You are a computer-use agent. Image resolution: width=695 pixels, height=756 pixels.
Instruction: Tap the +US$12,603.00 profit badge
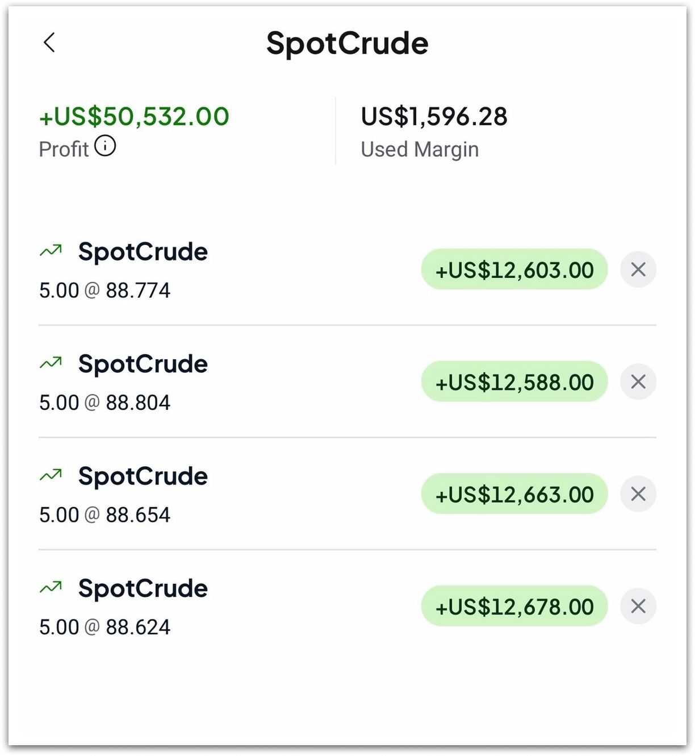click(x=514, y=269)
